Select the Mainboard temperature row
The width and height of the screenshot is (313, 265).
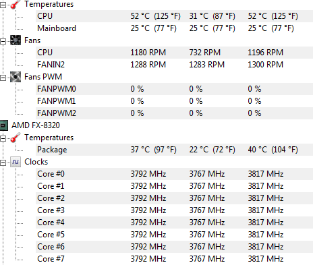(x=174, y=28)
